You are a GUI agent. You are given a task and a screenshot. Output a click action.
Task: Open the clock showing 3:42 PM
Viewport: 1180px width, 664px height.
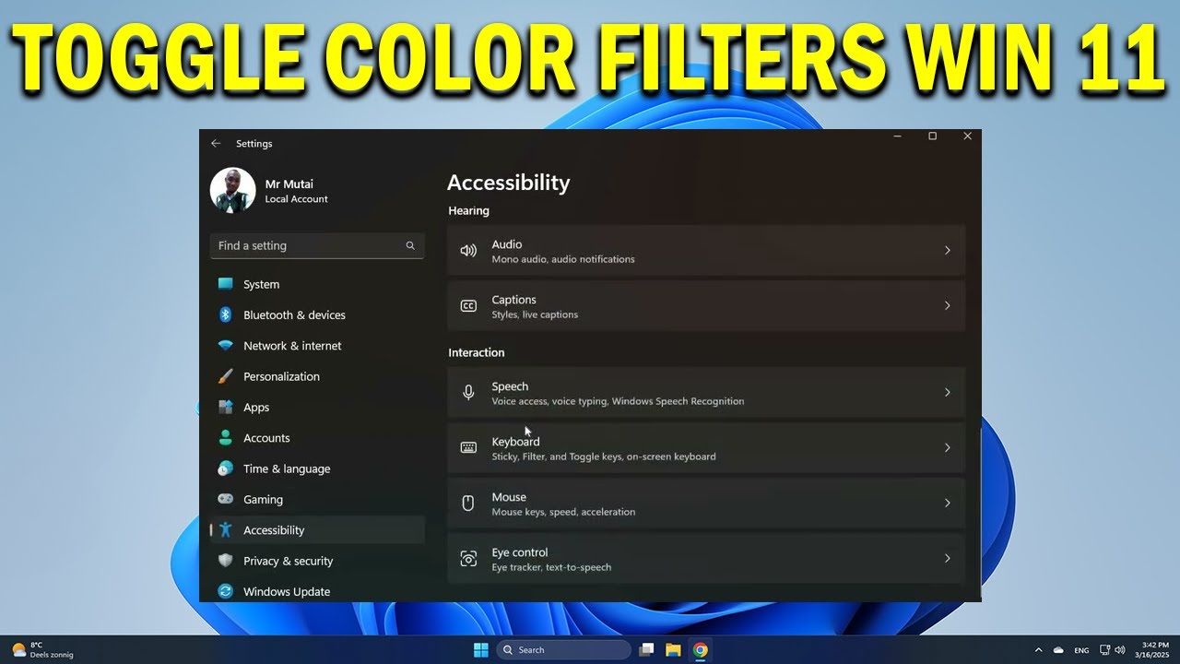pos(1154,650)
